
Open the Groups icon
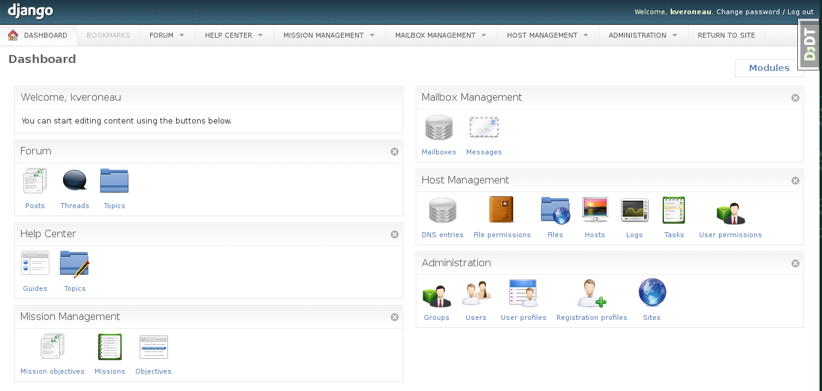pyautogui.click(x=437, y=296)
